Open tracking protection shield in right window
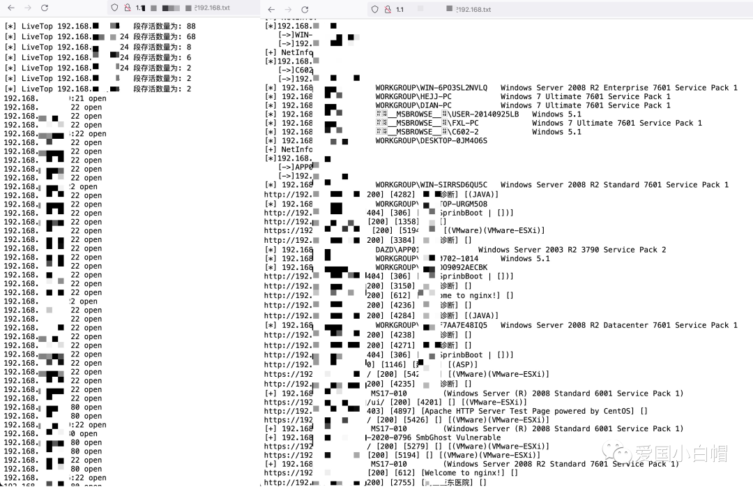This screenshot has height=487, width=753. point(375,9)
